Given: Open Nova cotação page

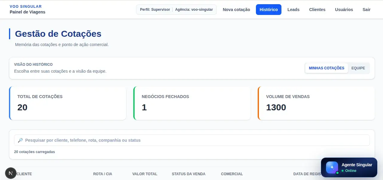Looking at the screenshot, I should 236,10.
